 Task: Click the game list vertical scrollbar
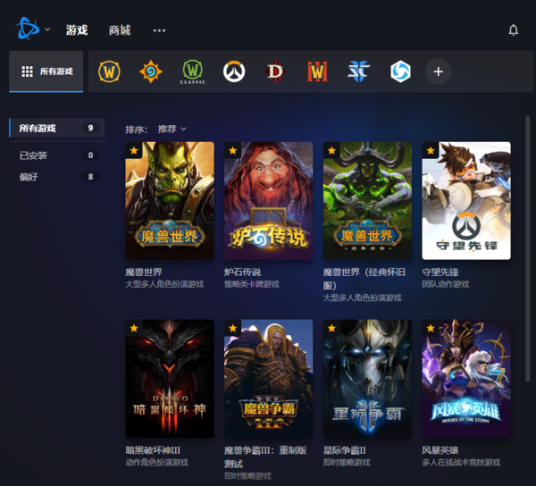point(528,249)
